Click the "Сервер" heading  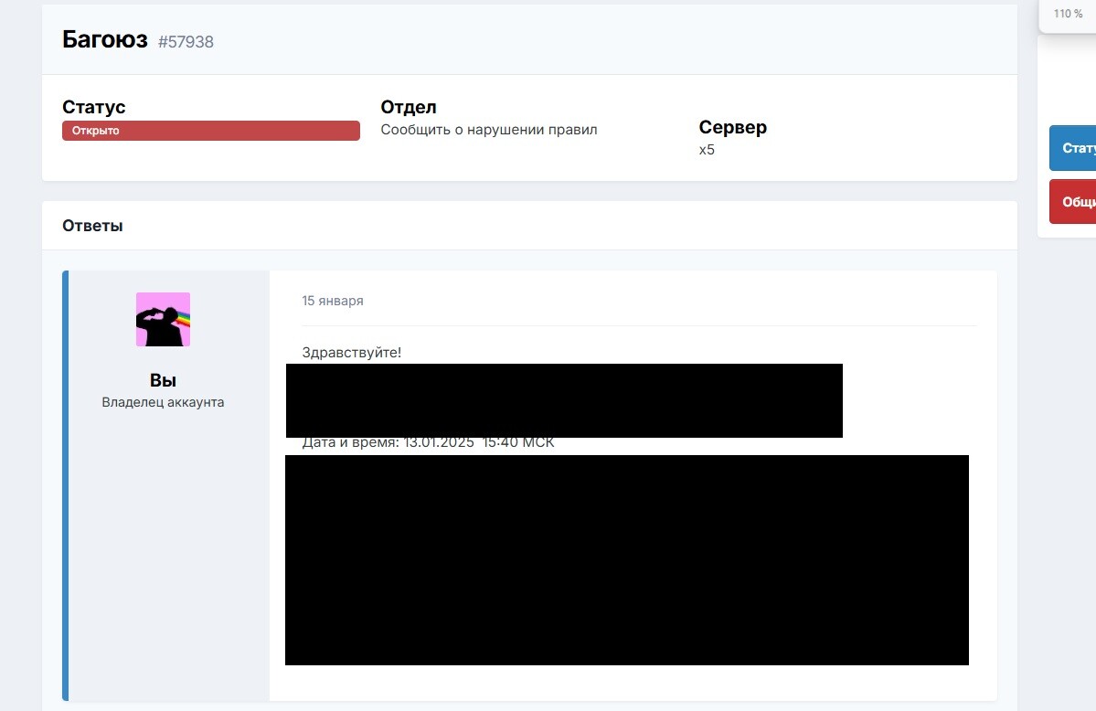732,127
